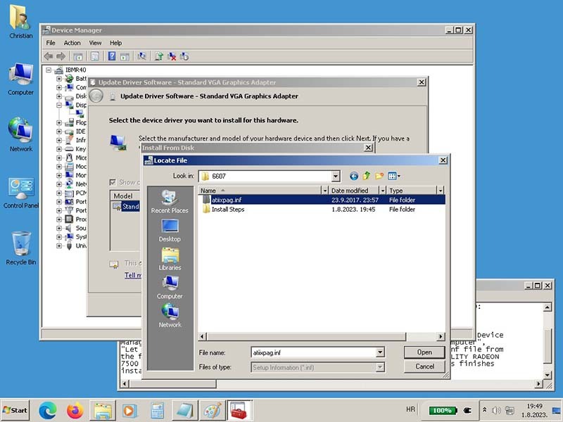Jump to Libraries in the places bar

(170, 259)
